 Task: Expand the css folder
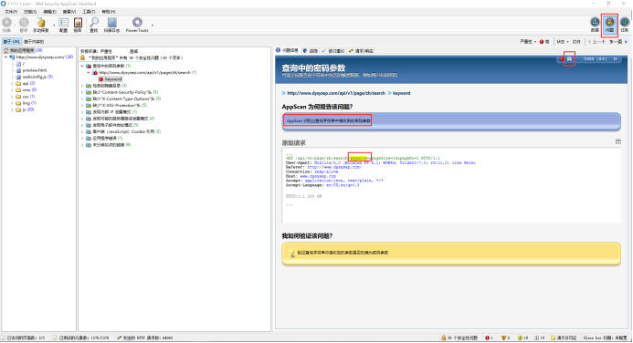(x=12, y=97)
